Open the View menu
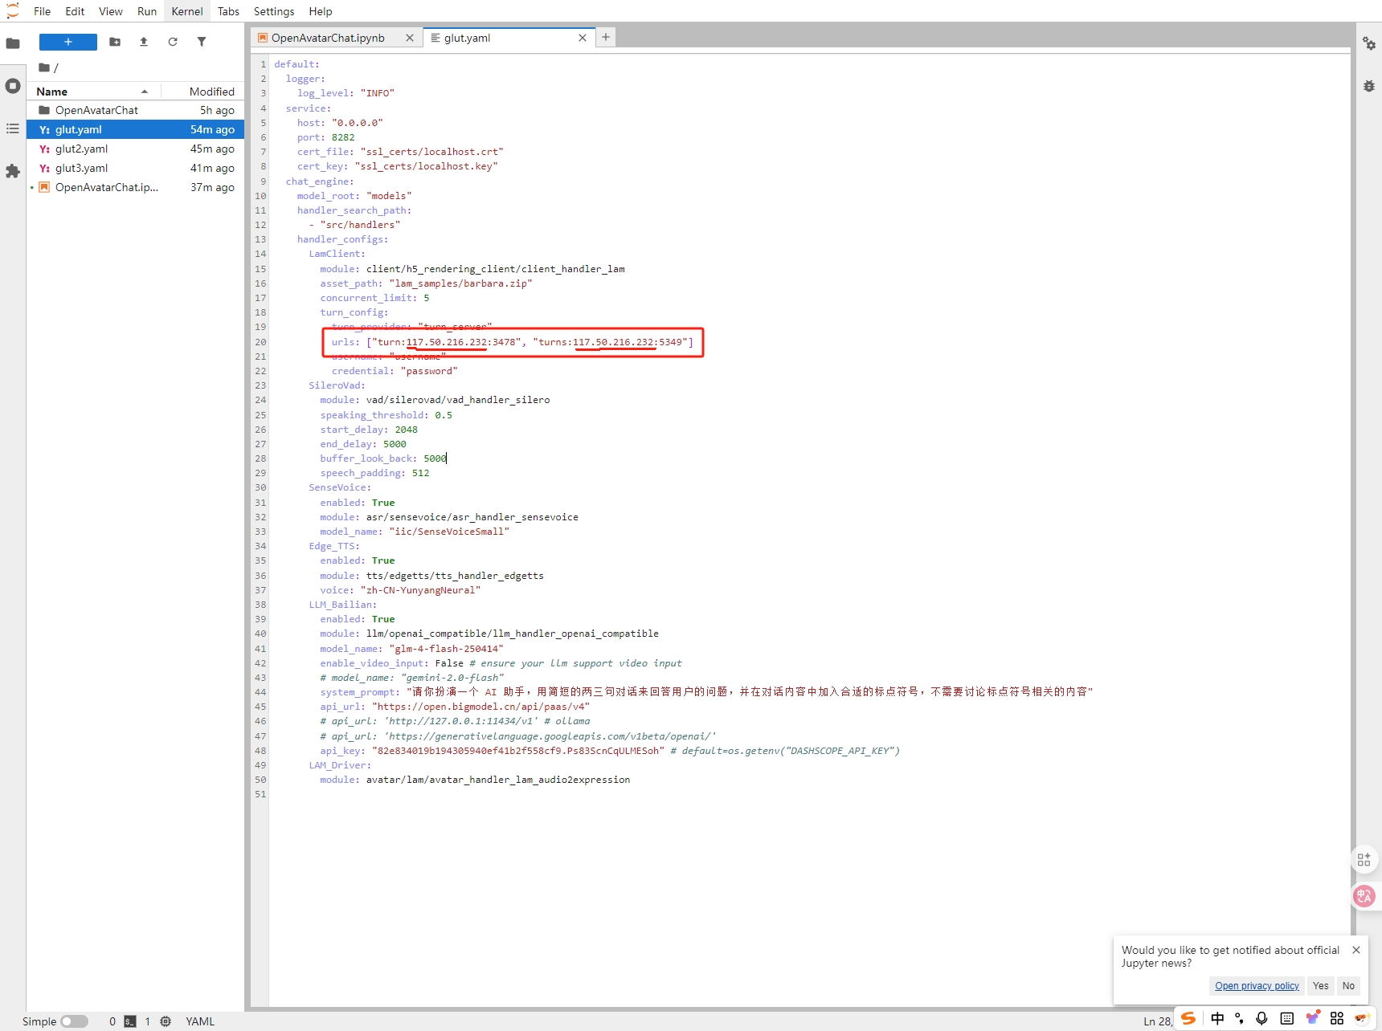The width and height of the screenshot is (1382, 1031). coord(111,11)
